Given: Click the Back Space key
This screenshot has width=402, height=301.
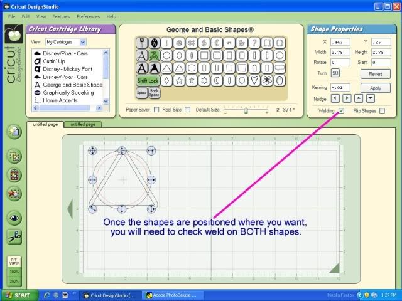Looking at the screenshot, I should [154, 93].
